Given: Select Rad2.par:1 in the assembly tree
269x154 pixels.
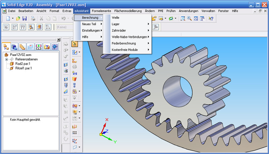Looking at the screenshot, I should coord(23,64).
